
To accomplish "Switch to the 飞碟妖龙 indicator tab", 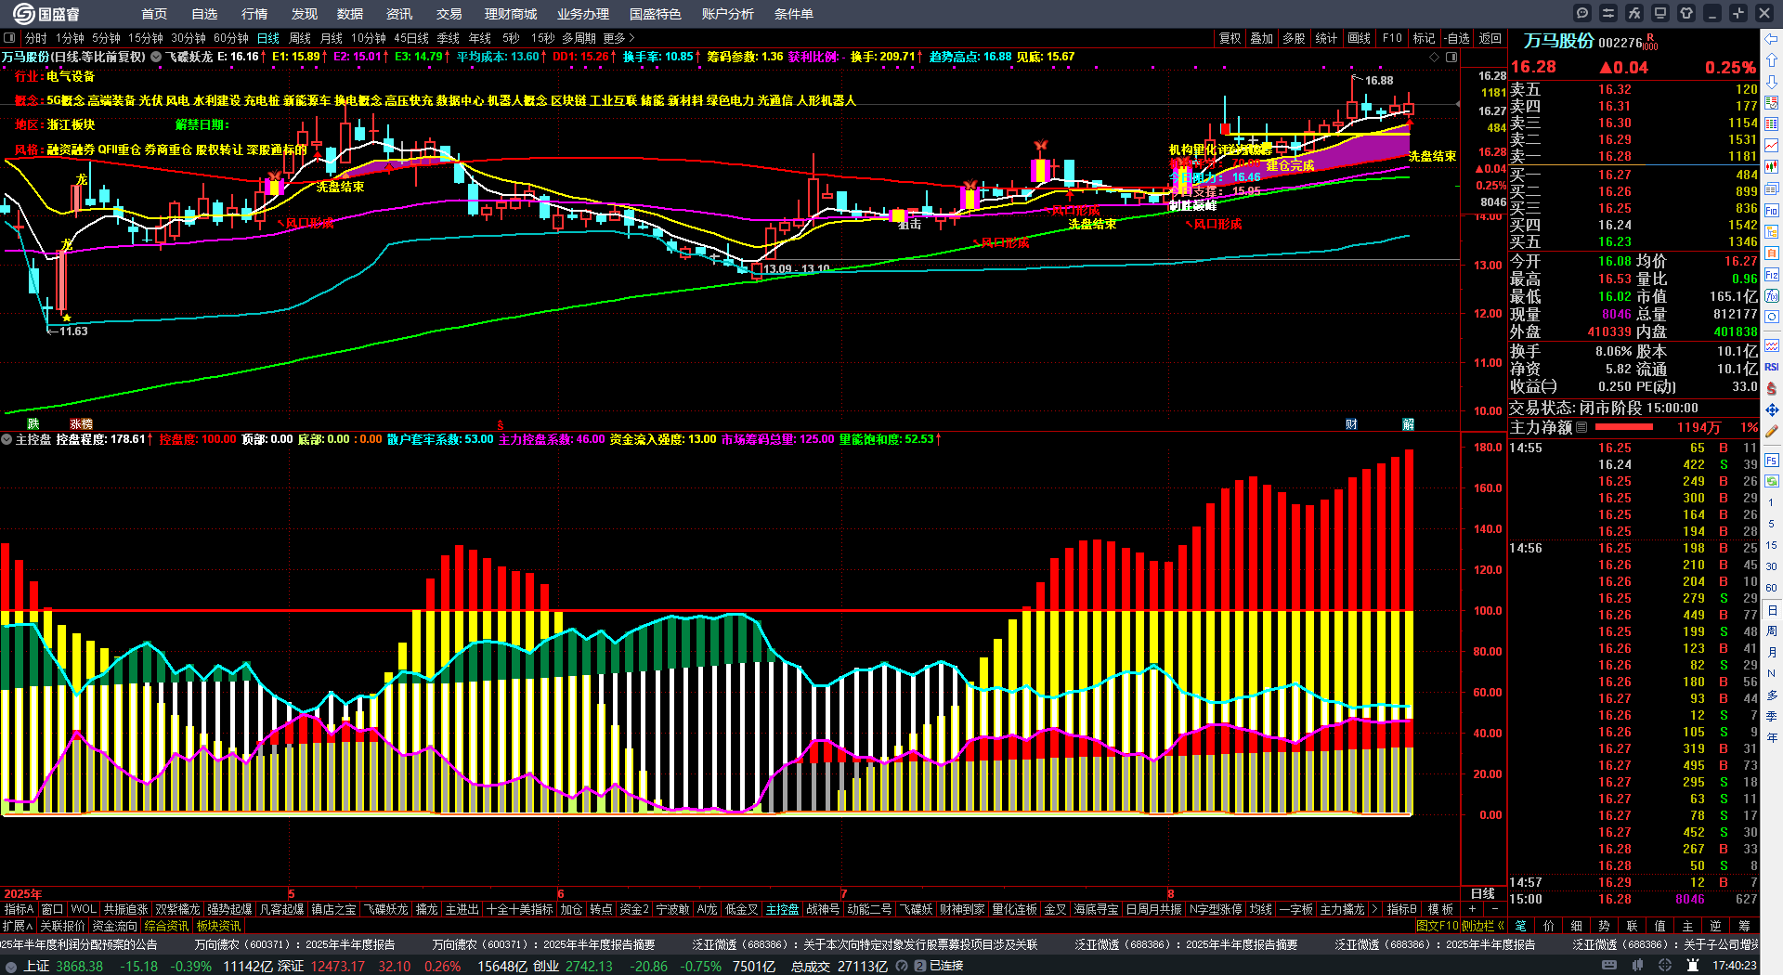I will point(385,909).
